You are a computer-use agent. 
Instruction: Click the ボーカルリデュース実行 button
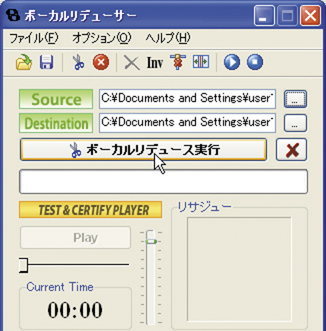tap(144, 149)
